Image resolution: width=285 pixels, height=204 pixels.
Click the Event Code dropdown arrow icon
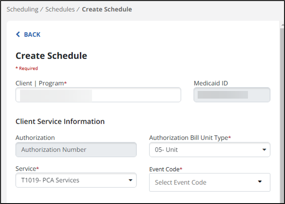coord(260,182)
